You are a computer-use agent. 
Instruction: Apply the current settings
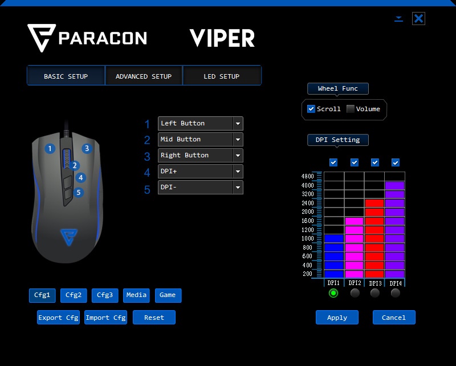337,318
